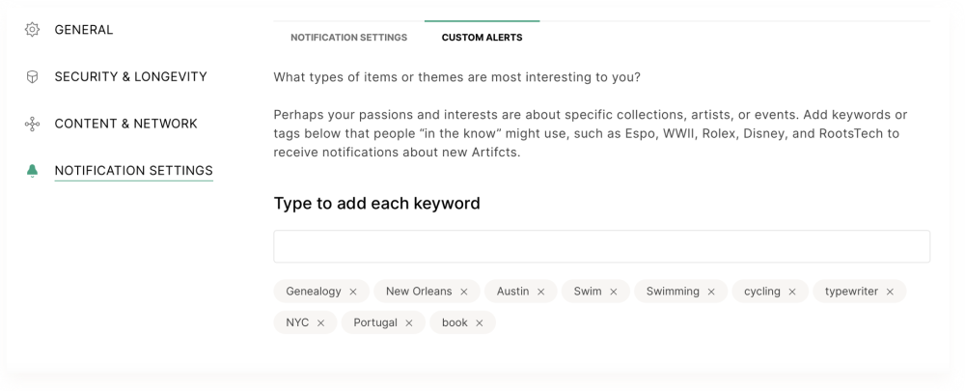Screen dimensions: 965x391
Task: Delete the Portugal keyword chip
Action: pos(408,323)
